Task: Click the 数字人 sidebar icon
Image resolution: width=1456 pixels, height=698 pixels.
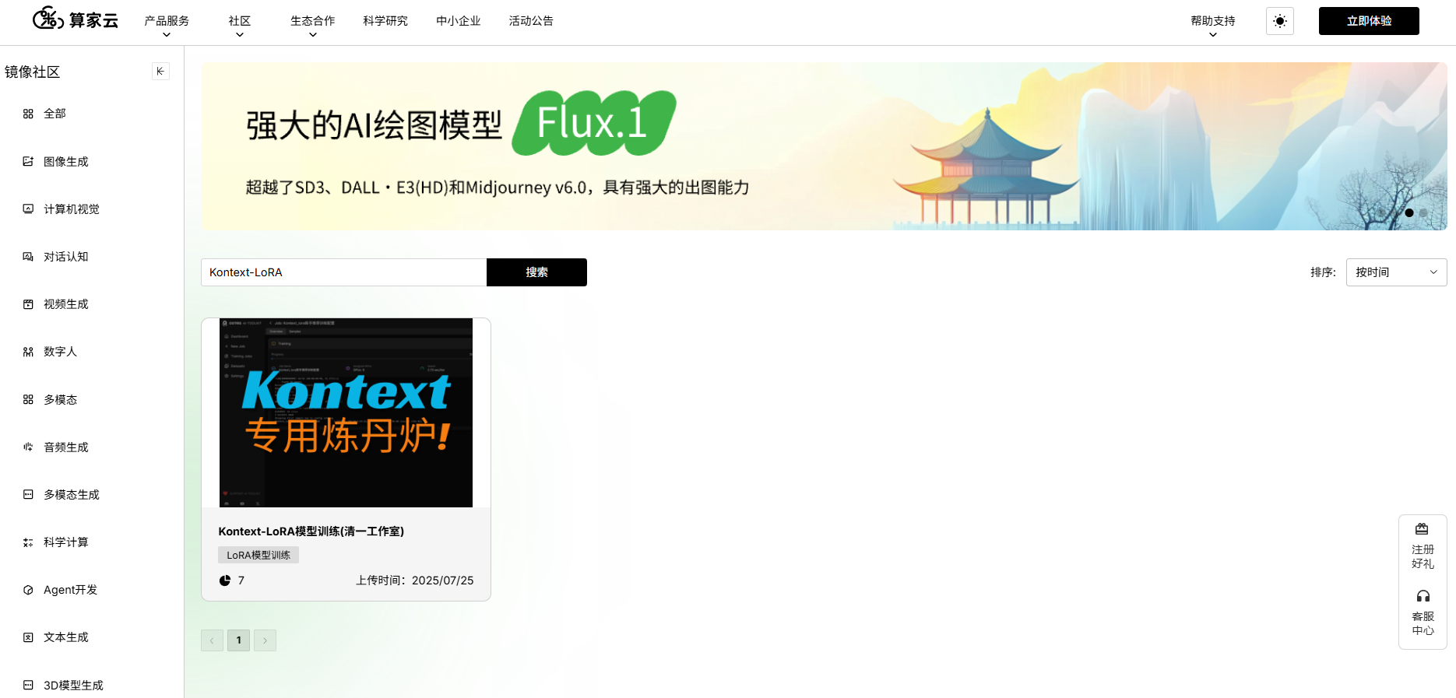Action: coord(28,352)
